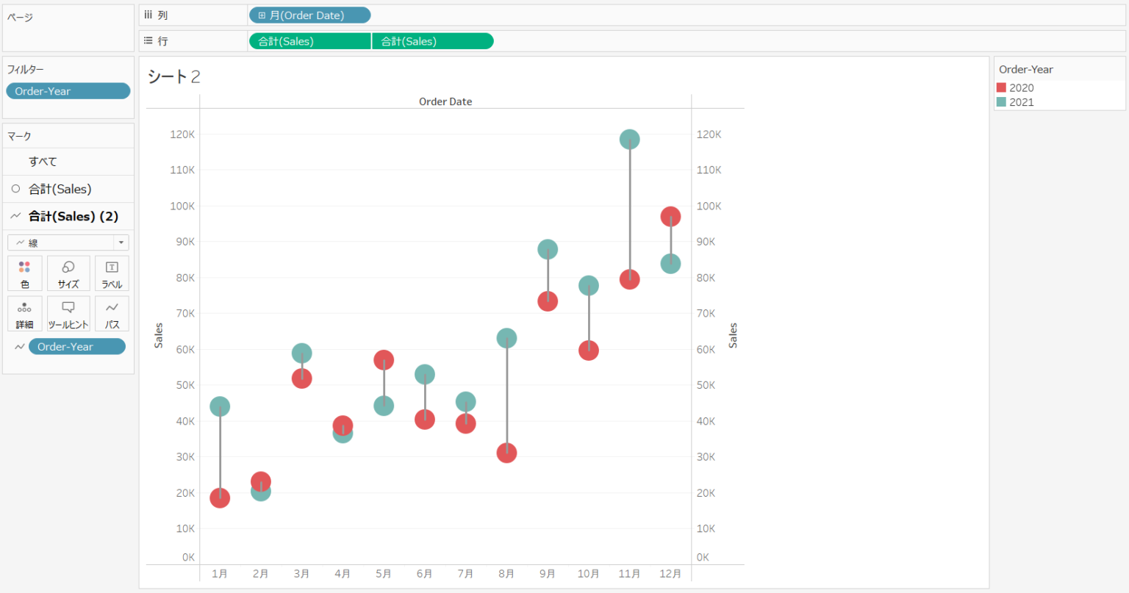Image resolution: width=1129 pixels, height=593 pixels.
Task: Open the 詳細 (Detail) property icon
Action: 24,314
